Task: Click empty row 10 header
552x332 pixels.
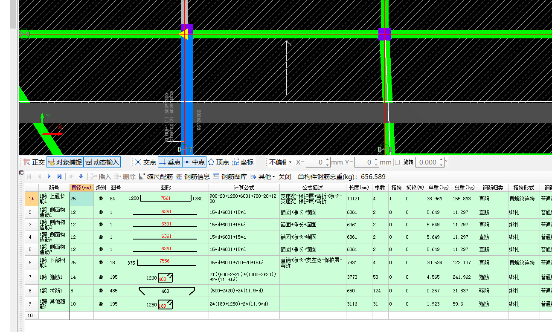Action: pyautogui.click(x=31, y=315)
